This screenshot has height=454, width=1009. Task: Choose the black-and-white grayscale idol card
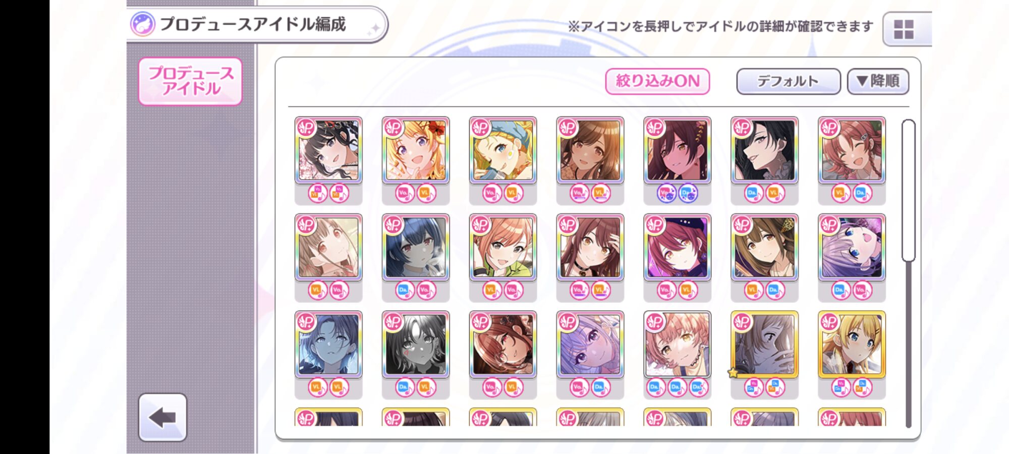415,344
